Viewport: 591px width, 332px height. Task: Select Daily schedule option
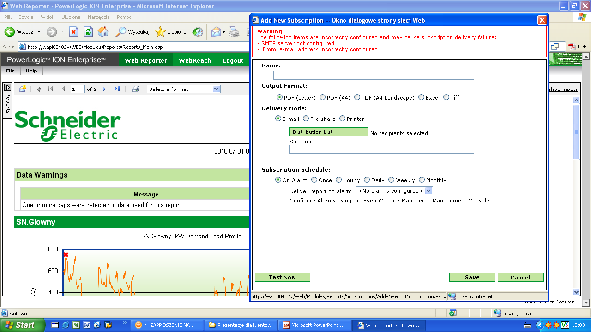point(367,180)
